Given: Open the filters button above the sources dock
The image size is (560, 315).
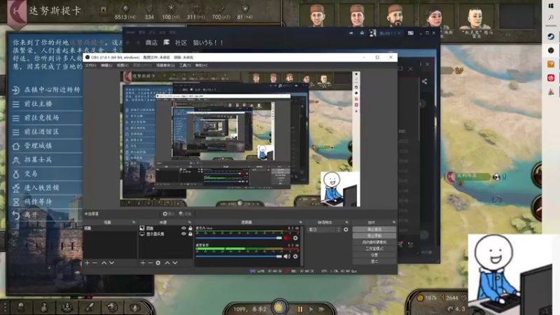Looking at the screenshot, I should point(185,214).
